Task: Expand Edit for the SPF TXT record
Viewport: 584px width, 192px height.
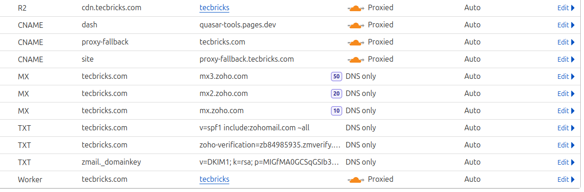Action: pyautogui.click(x=565, y=128)
